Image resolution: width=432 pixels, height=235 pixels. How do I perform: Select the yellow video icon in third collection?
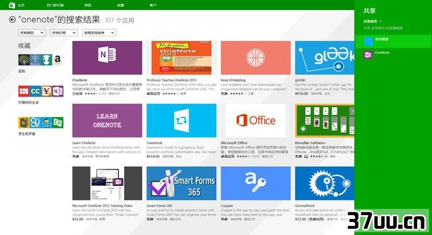pyautogui.click(x=24, y=123)
